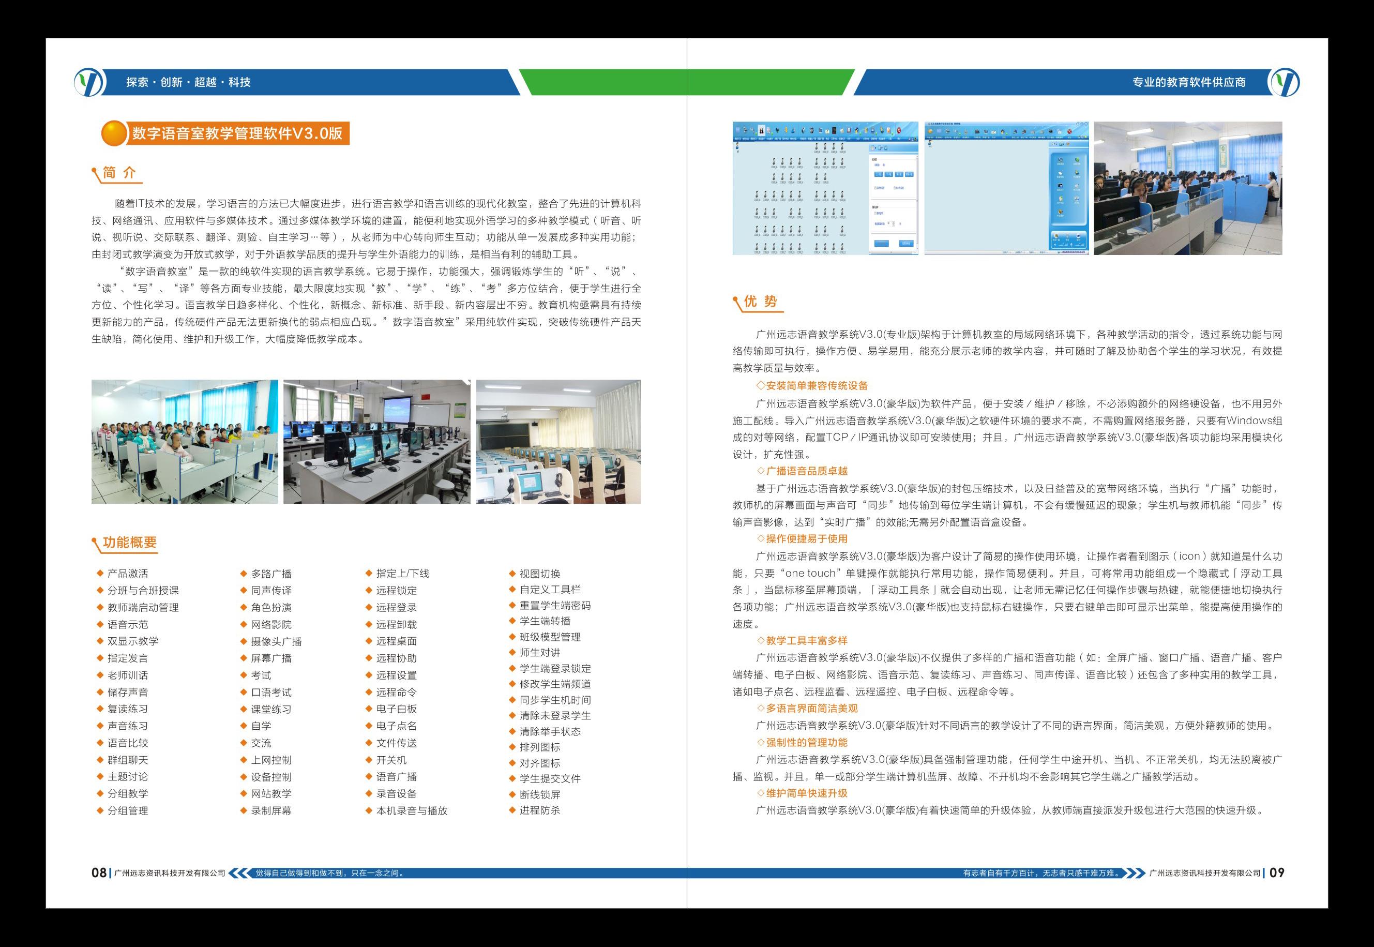Select the 简介 section heading
This screenshot has width=1374, height=947.
(119, 173)
